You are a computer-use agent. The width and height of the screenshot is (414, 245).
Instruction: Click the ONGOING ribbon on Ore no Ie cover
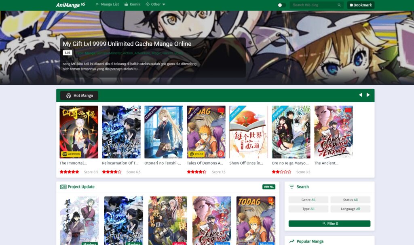tap(278, 113)
